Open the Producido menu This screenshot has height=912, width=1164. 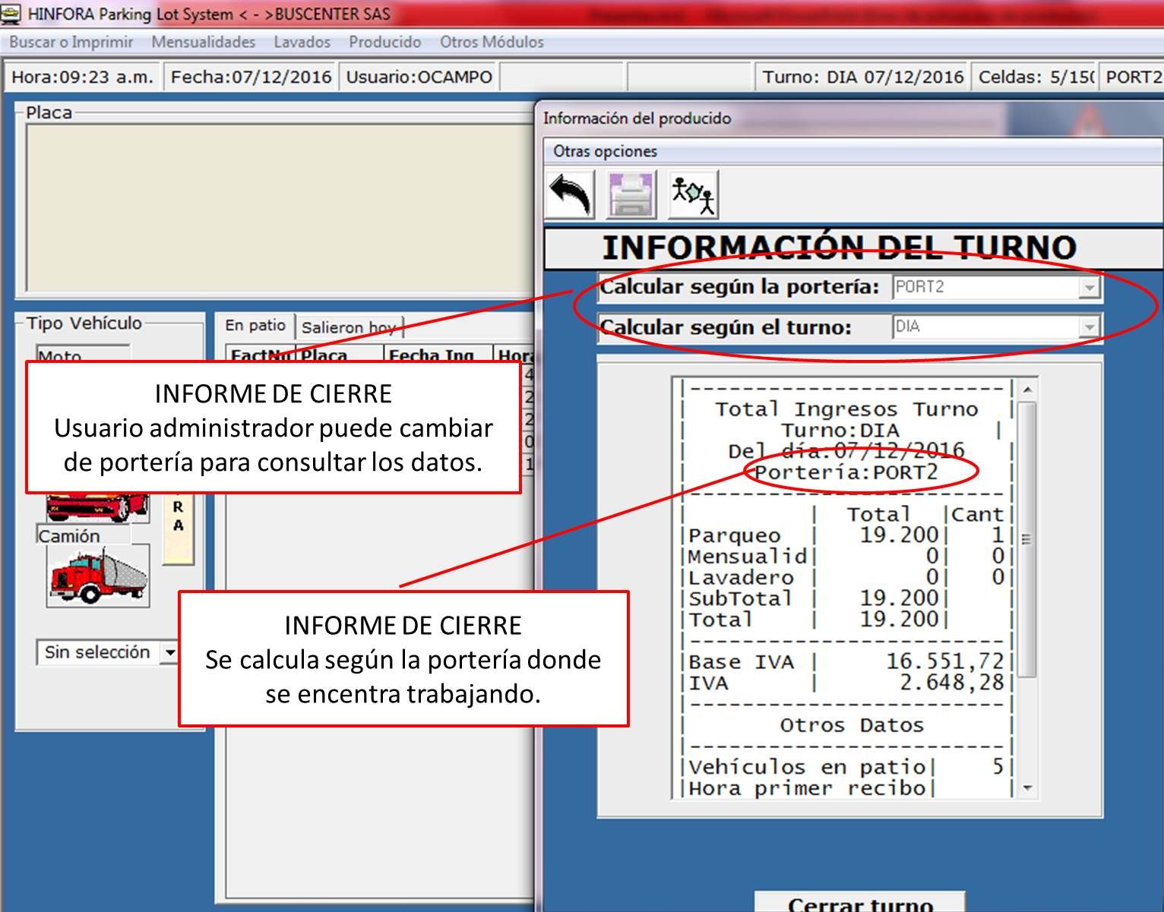click(384, 43)
